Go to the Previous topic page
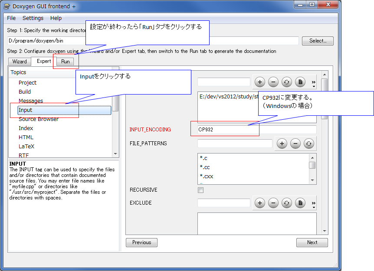 coord(142,242)
